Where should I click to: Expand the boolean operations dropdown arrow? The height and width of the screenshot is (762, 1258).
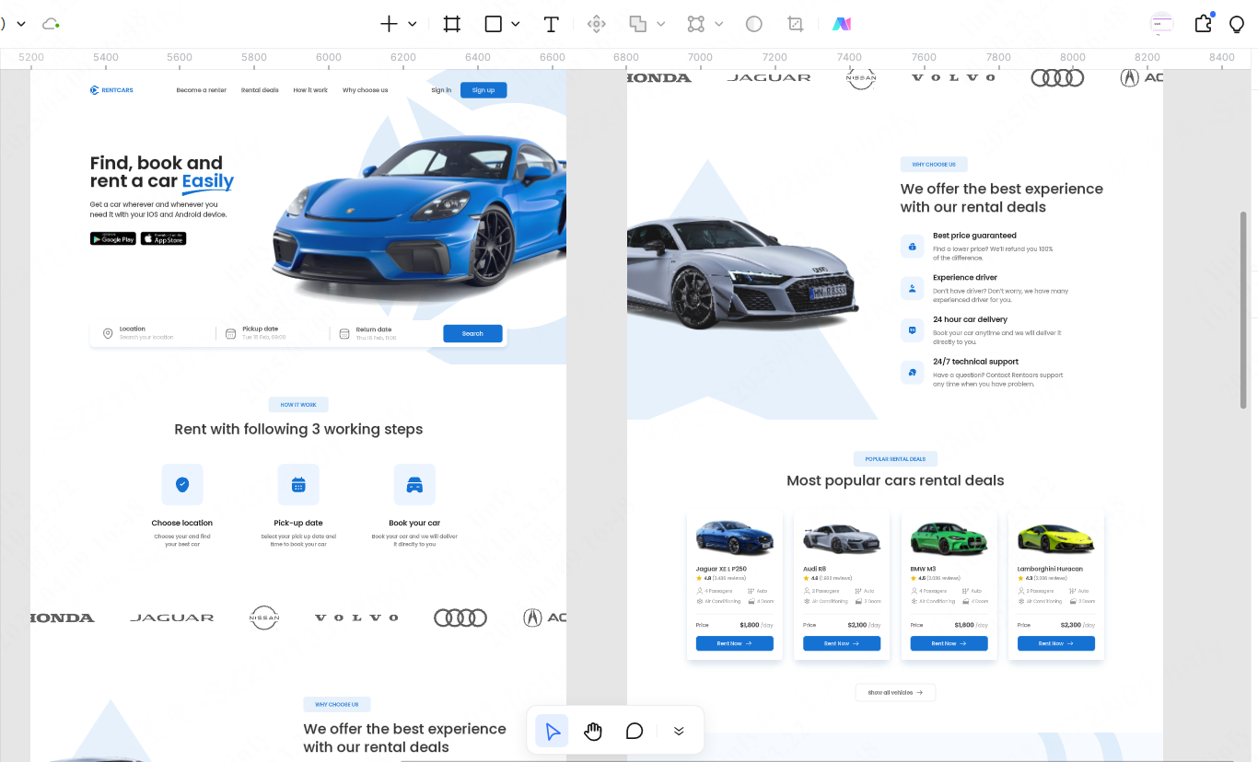click(x=660, y=24)
